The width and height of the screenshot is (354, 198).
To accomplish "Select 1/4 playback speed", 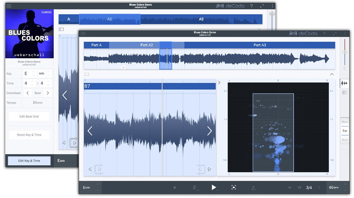I will pos(289,188).
